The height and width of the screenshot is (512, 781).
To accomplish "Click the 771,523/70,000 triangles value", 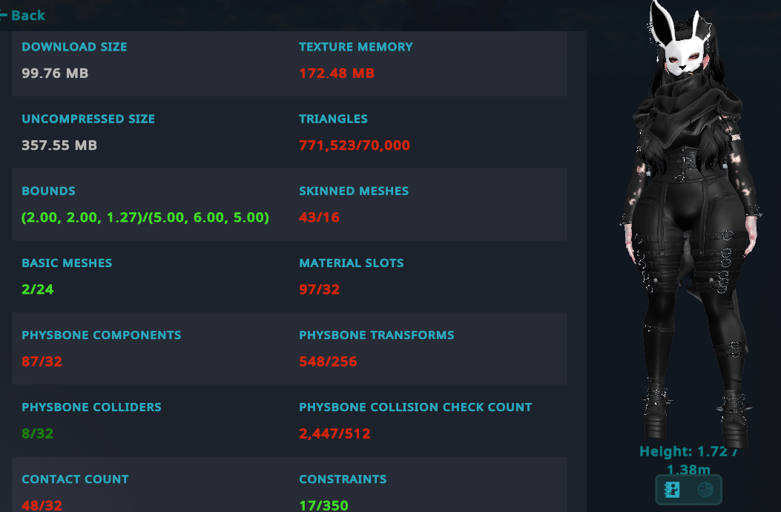I will (x=354, y=145).
